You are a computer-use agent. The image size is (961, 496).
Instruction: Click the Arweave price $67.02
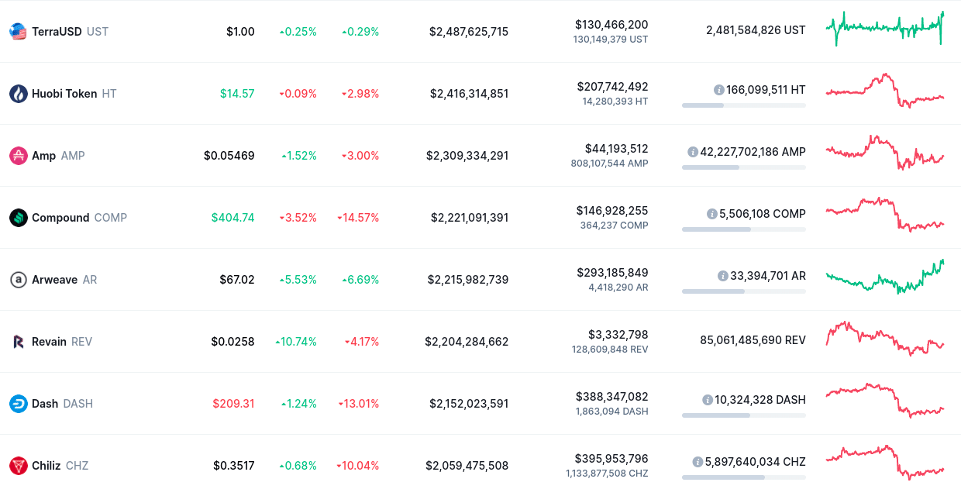point(237,280)
